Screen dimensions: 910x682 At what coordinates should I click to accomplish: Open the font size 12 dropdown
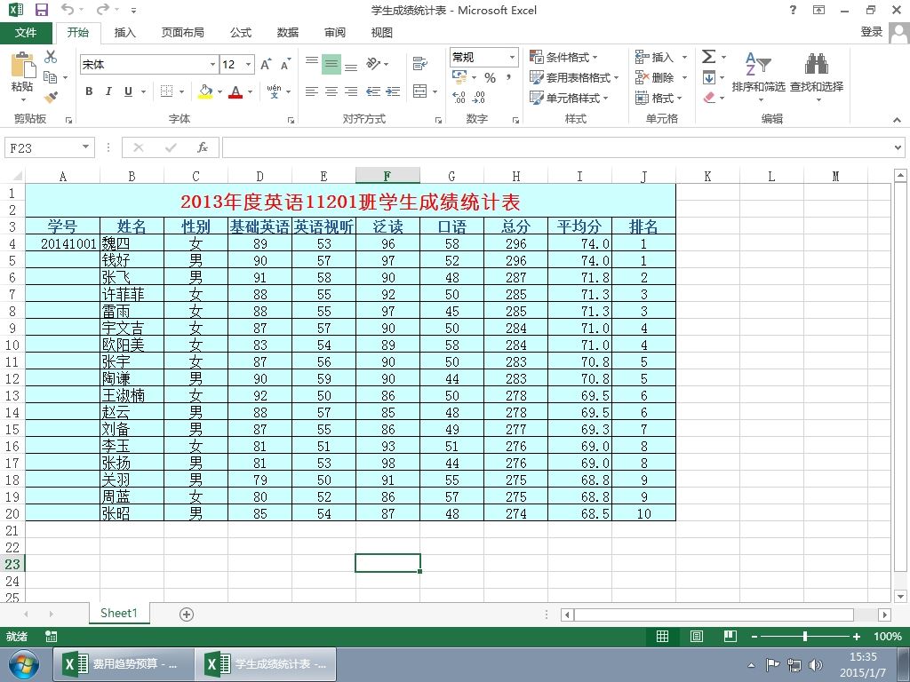tap(249, 64)
